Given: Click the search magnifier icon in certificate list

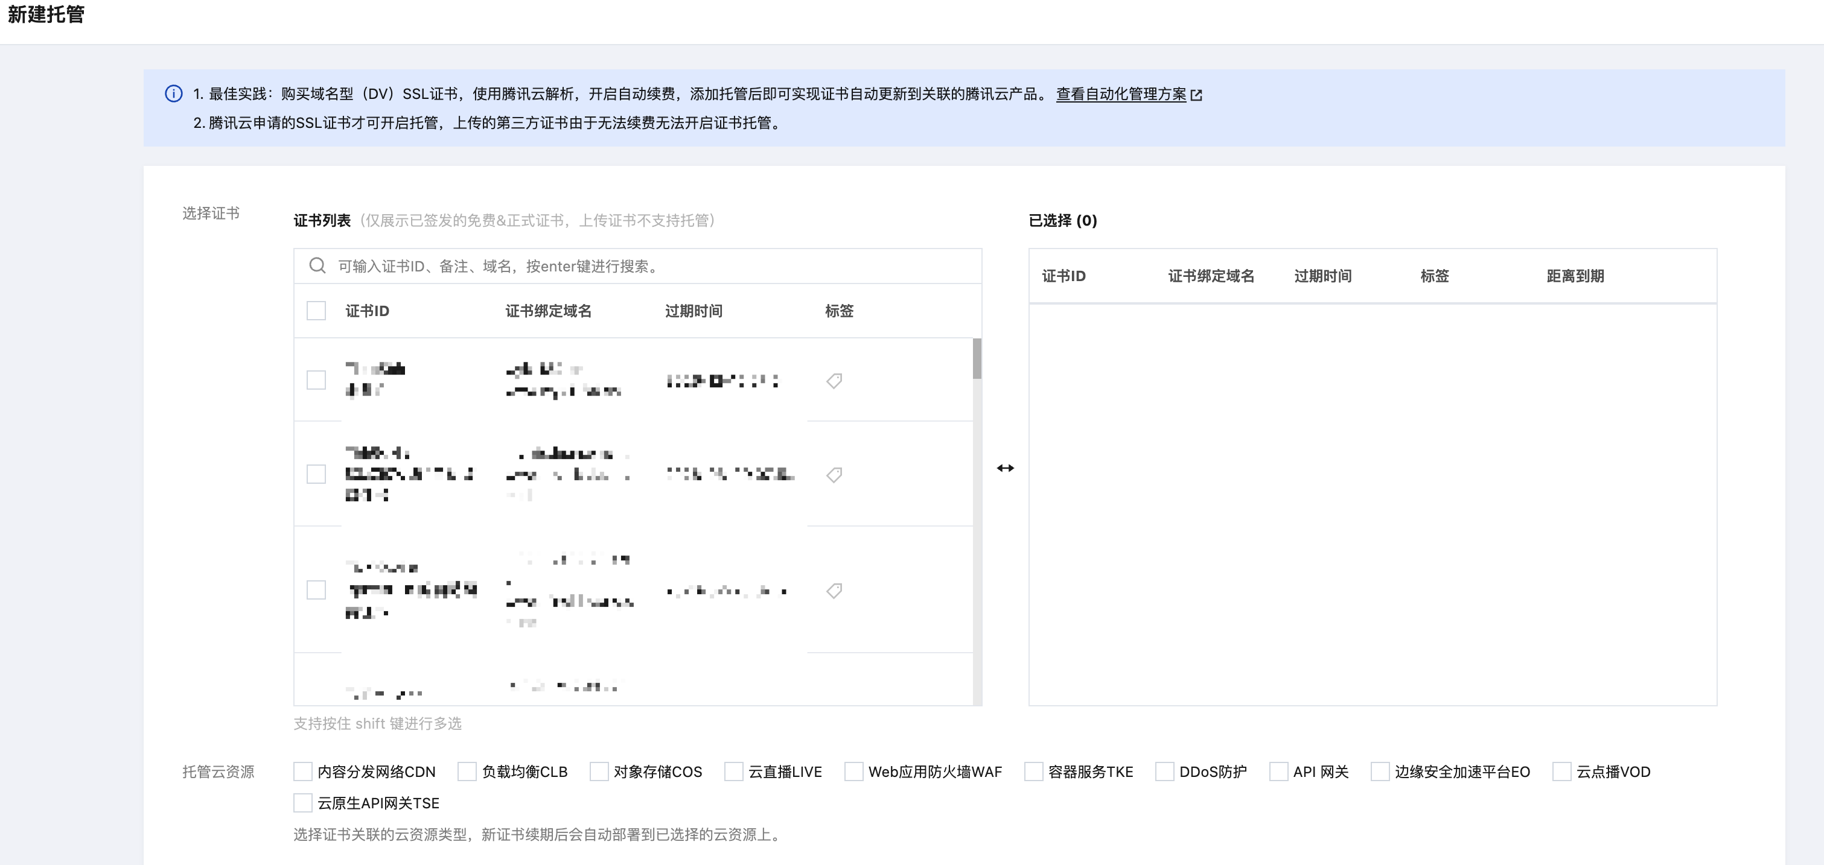Looking at the screenshot, I should (317, 265).
